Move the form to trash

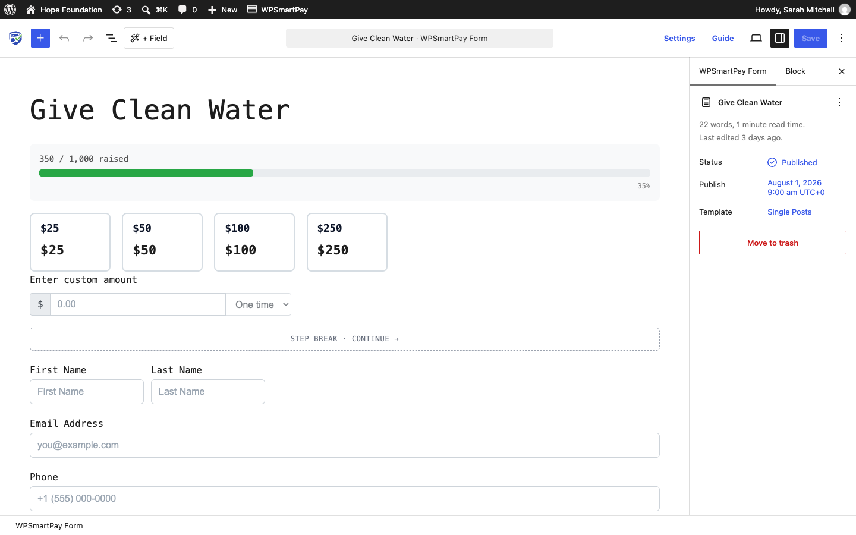pos(773,243)
